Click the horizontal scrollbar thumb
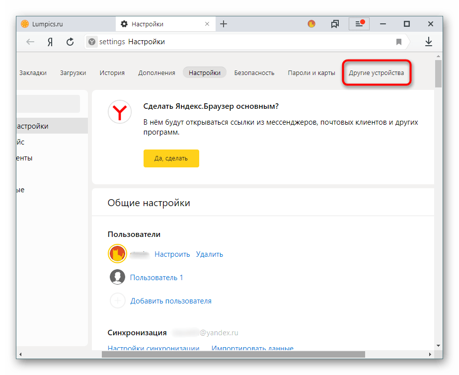Screen dimensions: 459x375 pyautogui.click(x=233, y=354)
